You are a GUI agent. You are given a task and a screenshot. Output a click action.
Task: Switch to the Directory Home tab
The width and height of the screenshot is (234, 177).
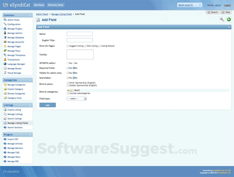(x=56, y=5)
